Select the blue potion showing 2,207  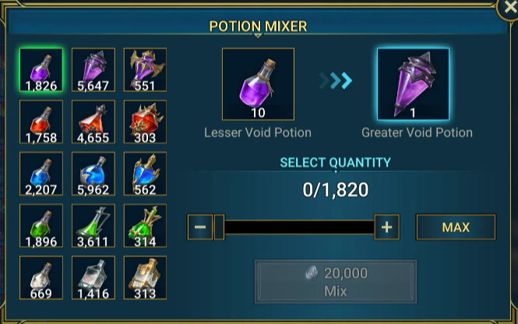(41, 174)
